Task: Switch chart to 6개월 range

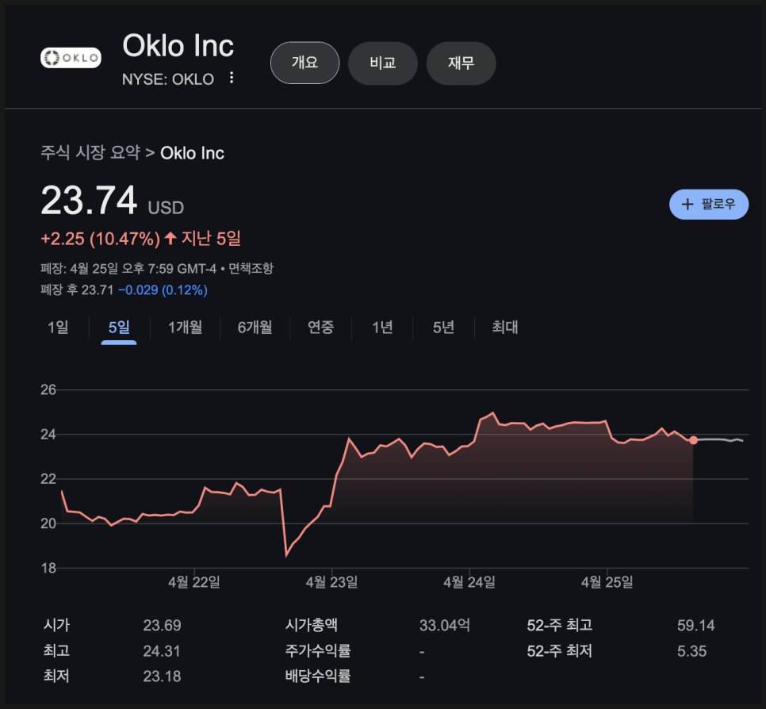Action: pos(255,328)
